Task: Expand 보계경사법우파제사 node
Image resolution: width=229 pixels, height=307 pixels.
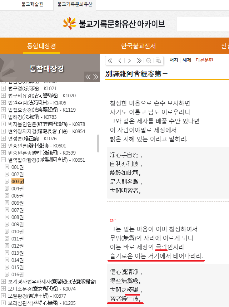Action: [x=3, y=282]
